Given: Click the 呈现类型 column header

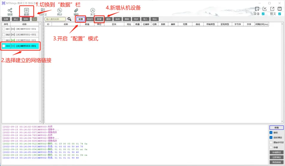Looking at the screenshot, I should (225, 24).
